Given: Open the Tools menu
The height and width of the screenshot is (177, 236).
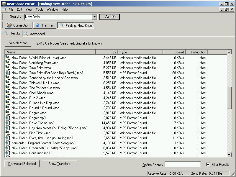Looking at the screenshot, I should [x=39, y=9].
